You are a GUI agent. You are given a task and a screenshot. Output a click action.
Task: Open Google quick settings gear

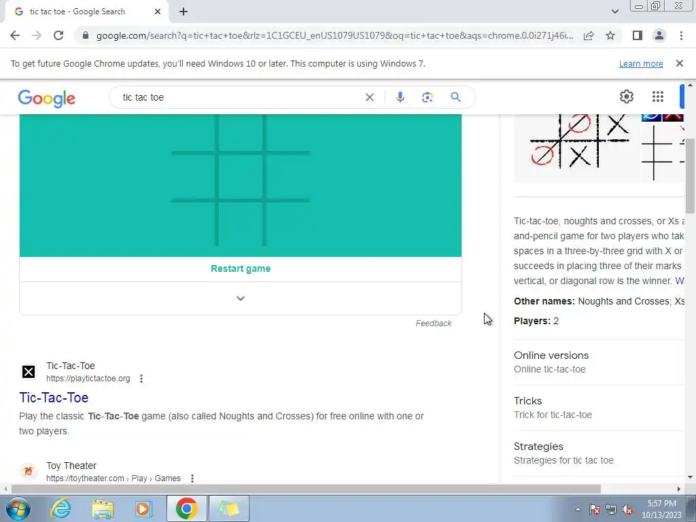(x=626, y=97)
